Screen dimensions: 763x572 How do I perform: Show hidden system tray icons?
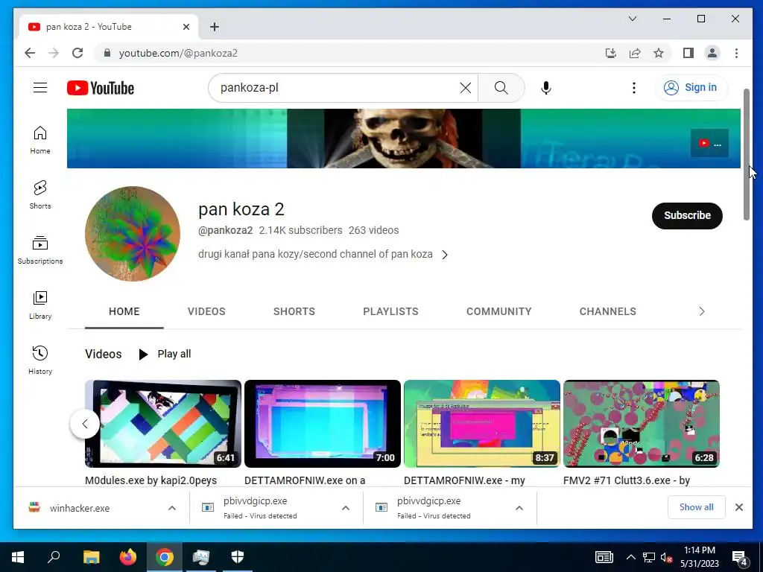(x=630, y=557)
